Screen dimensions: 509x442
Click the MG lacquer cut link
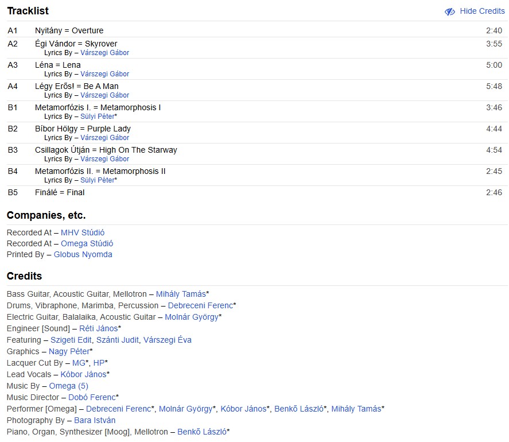pyautogui.click(x=79, y=363)
